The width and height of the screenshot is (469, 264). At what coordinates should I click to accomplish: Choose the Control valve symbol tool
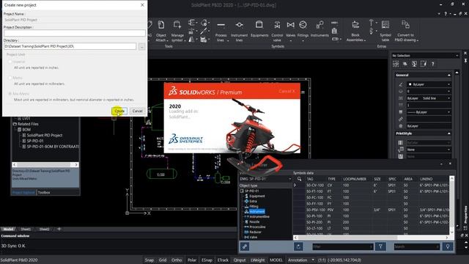[x=277, y=31]
